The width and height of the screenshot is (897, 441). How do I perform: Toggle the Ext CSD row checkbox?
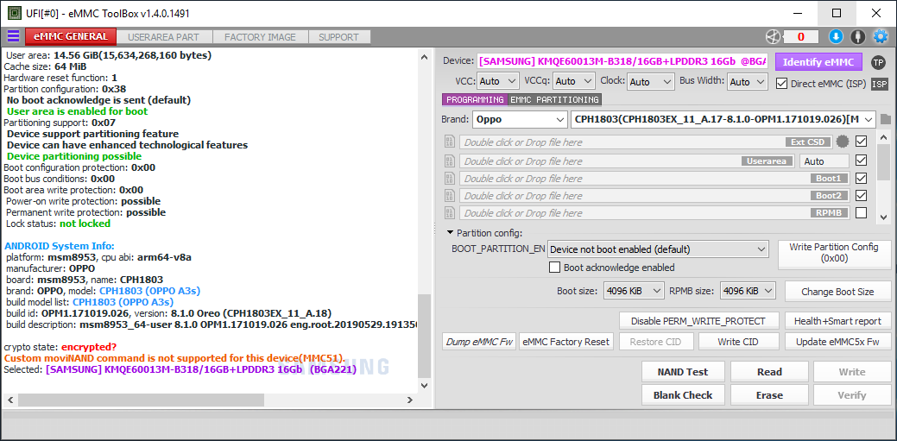[861, 141]
